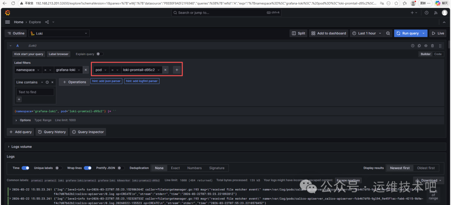
Task: Open browser favorites list icon
Action: tap(405, 3)
